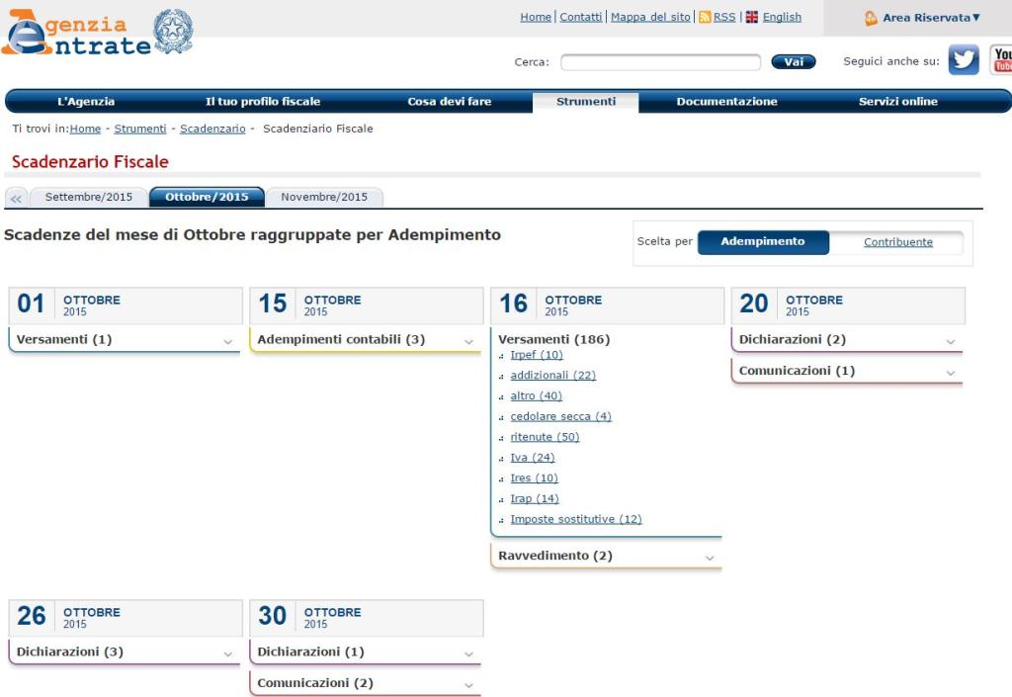Select the Novembre/2015 tab
This screenshot has height=697, width=1012.
324,198
